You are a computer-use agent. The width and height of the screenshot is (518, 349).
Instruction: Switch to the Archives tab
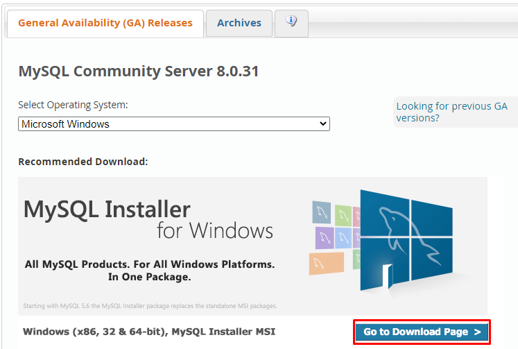tap(239, 24)
